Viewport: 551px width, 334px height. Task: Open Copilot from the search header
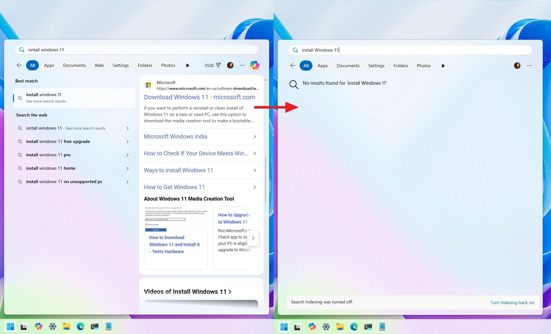coord(254,65)
